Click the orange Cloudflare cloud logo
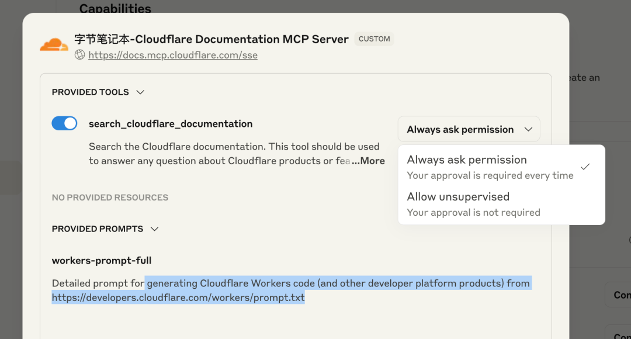The width and height of the screenshot is (631, 339). point(54,44)
